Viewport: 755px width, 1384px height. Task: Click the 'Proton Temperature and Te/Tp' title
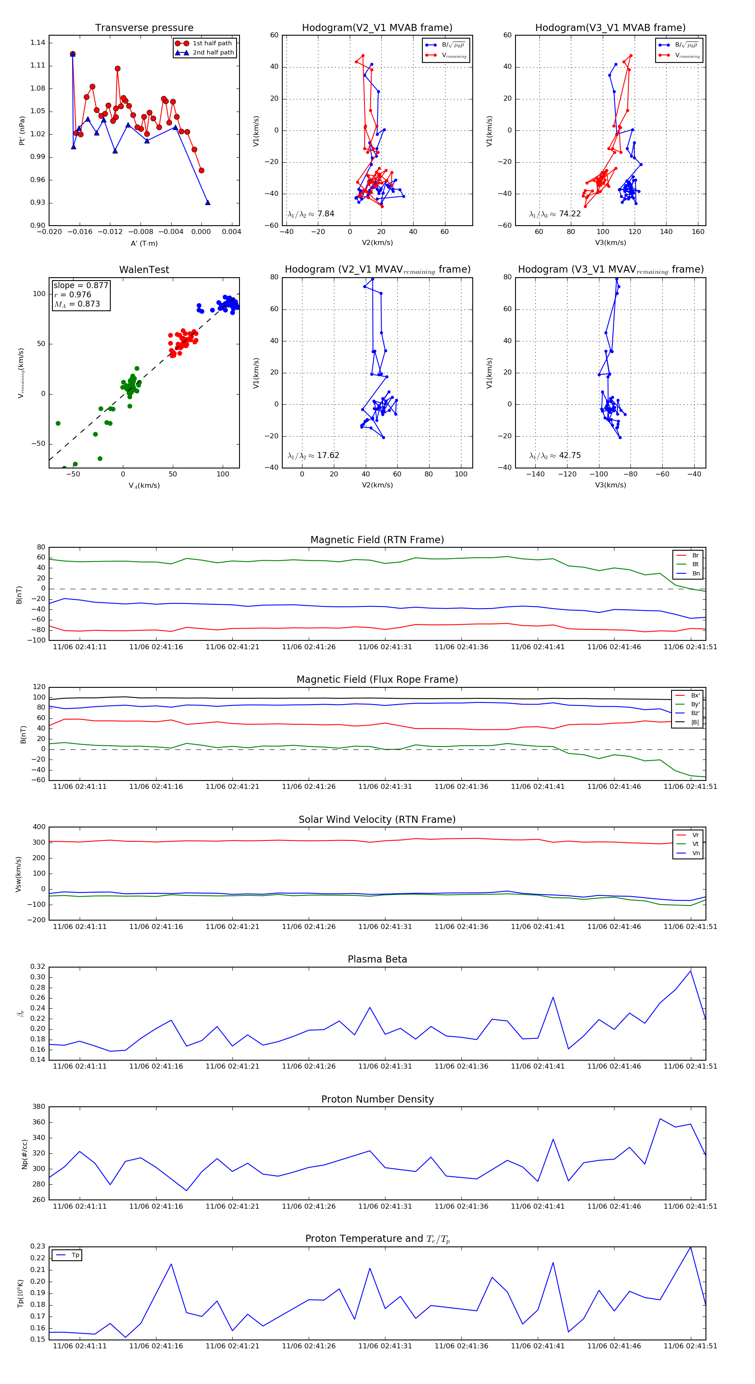pos(377,1239)
